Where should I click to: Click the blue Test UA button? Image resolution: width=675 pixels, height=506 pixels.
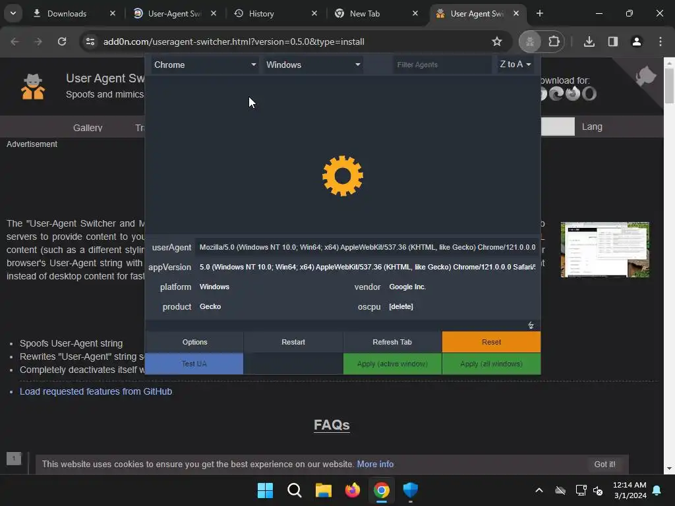[x=194, y=364]
